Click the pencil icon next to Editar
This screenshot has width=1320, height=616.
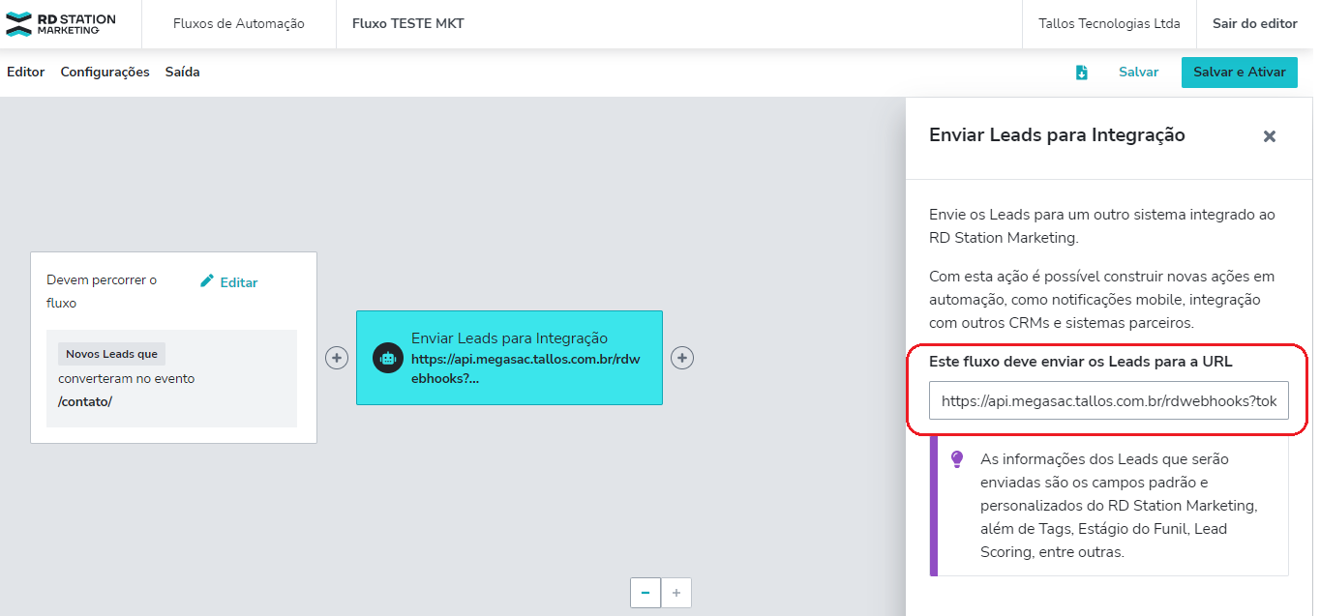tap(207, 281)
